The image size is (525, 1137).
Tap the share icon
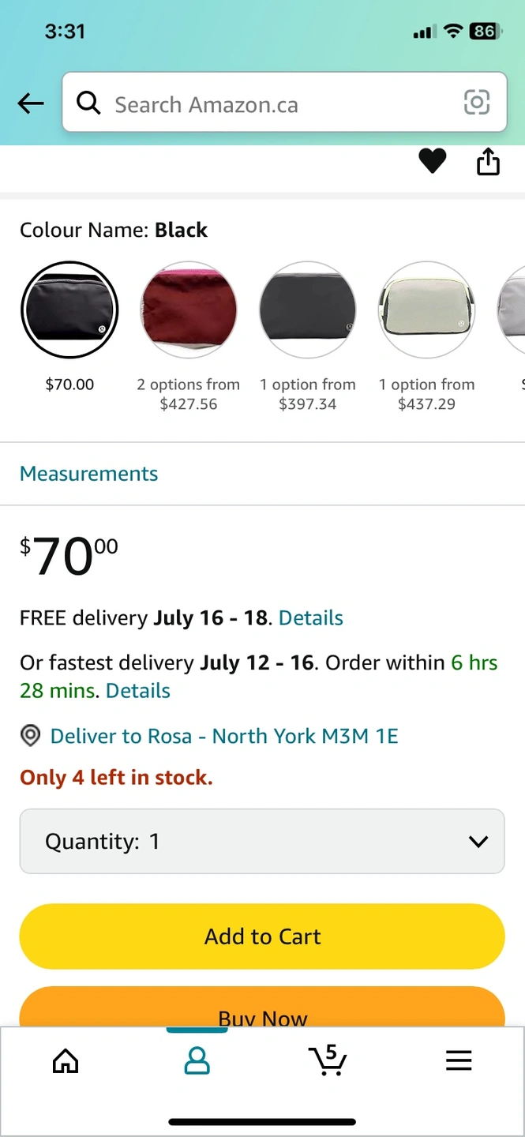click(488, 161)
